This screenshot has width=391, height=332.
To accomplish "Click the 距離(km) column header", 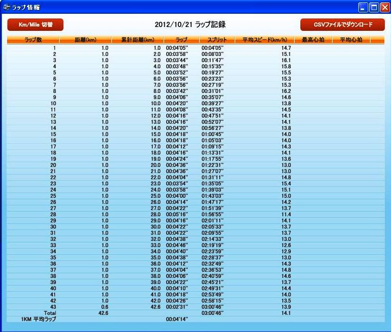I will (x=85, y=40).
